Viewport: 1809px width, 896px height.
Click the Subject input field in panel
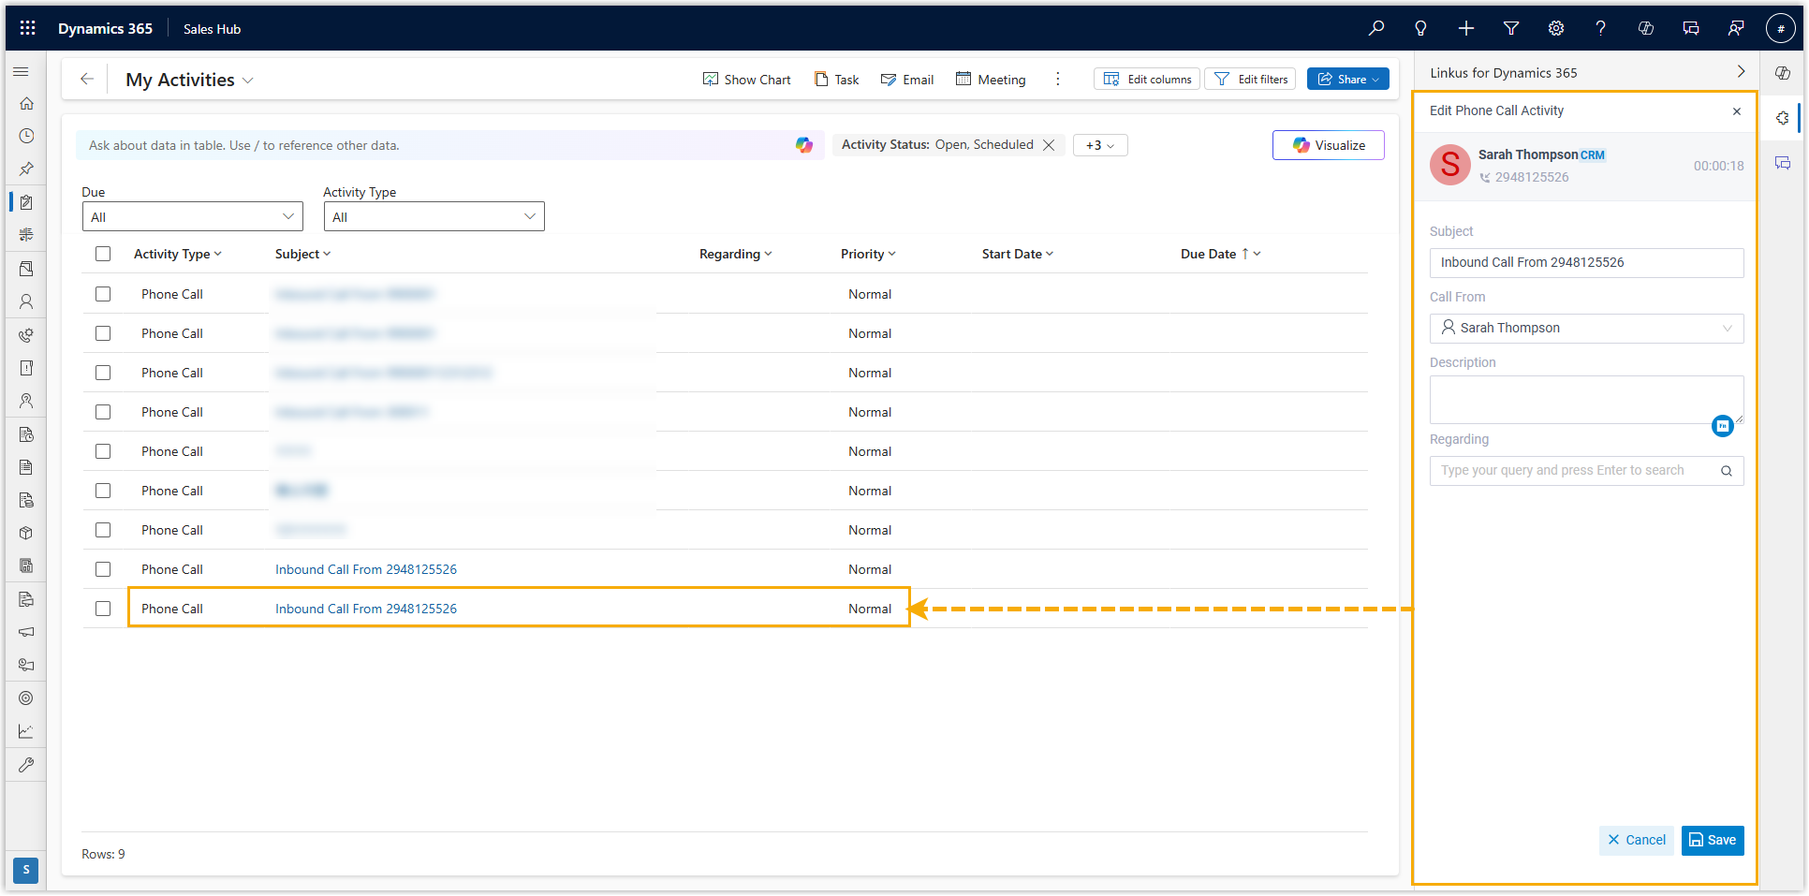coord(1586,263)
